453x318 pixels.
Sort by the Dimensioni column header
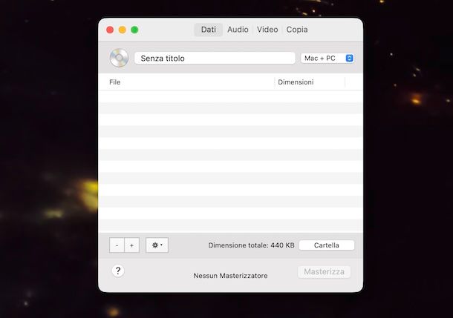pos(309,82)
